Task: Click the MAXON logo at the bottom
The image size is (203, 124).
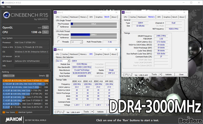Action: [14, 119]
